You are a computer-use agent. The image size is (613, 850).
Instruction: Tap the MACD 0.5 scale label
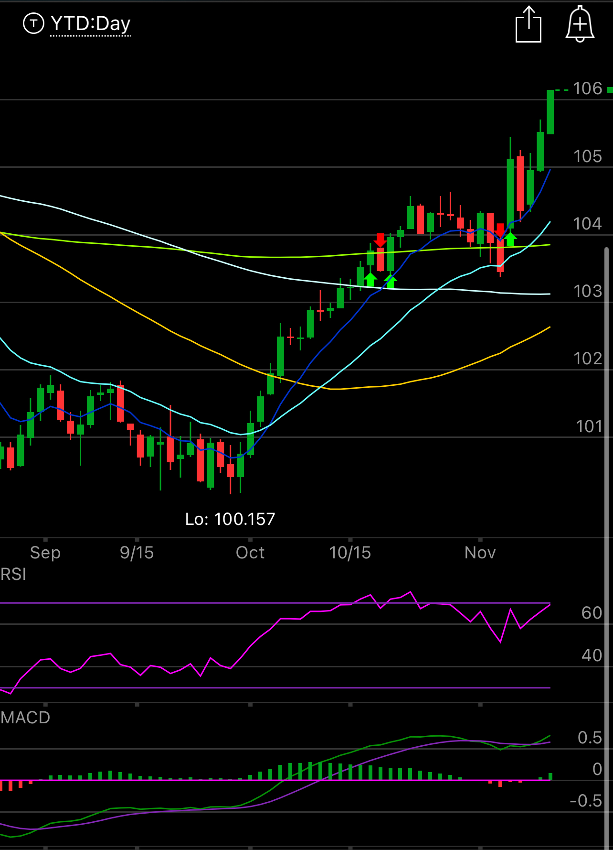point(590,738)
